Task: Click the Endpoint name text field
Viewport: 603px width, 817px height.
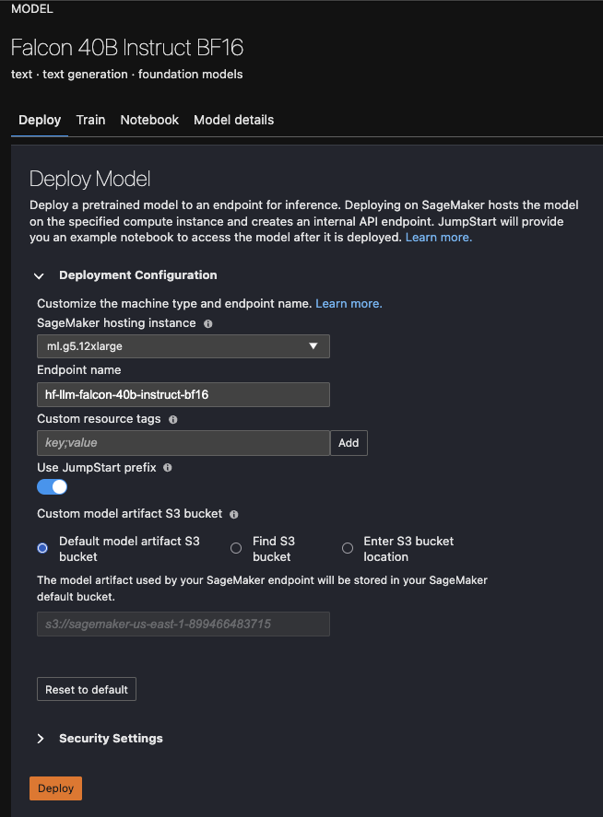Action: click(183, 394)
